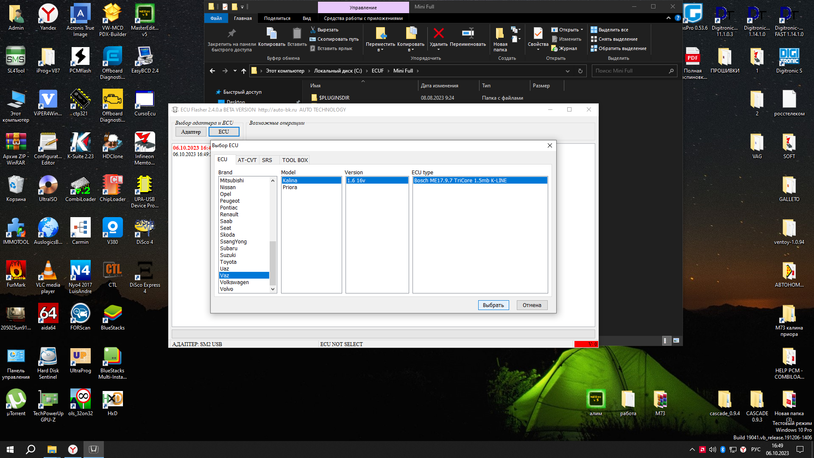The image size is (814, 458).
Task: Open PCMflash desktop icon
Action: pyautogui.click(x=80, y=57)
